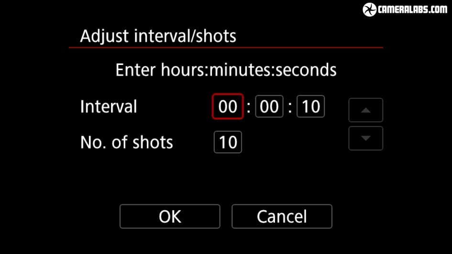452x254 pixels.
Task: Click the colon between hours and minutes fields
Action: coord(249,107)
